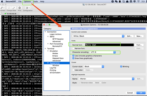The height and width of the screenshot is (96, 147).
Task: Open the SecureCRT application menu
Action: [11, 1]
